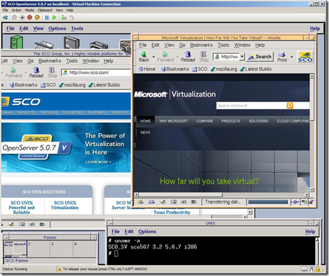Click the orange Save state icon in VM toolbar
The image size is (329, 276).
coord(37,17)
